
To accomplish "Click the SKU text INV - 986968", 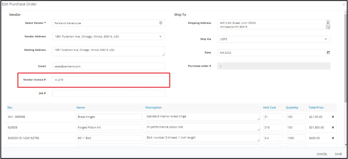I will pyautogui.click(x=16, y=117).
